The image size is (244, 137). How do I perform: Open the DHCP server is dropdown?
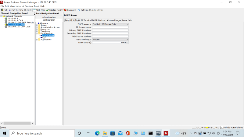pos(110,24)
